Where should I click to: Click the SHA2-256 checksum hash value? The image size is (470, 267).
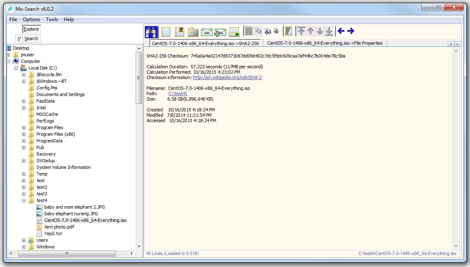pos(268,56)
